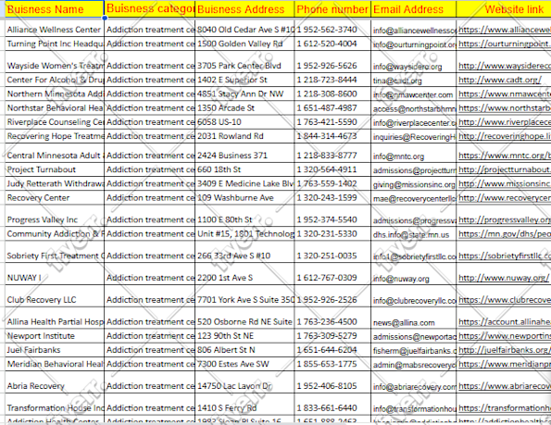The width and height of the screenshot is (551, 425).
Task: Select the Recovery Center name cell
Action: point(55,197)
